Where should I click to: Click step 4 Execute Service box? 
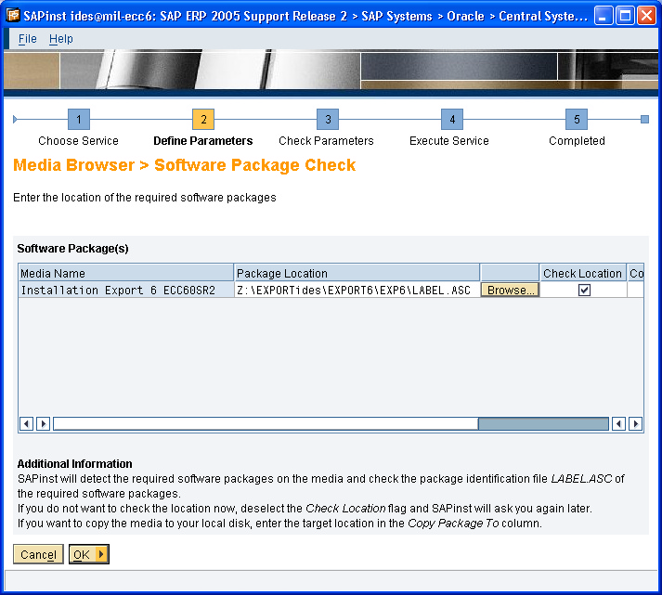pos(451,120)
